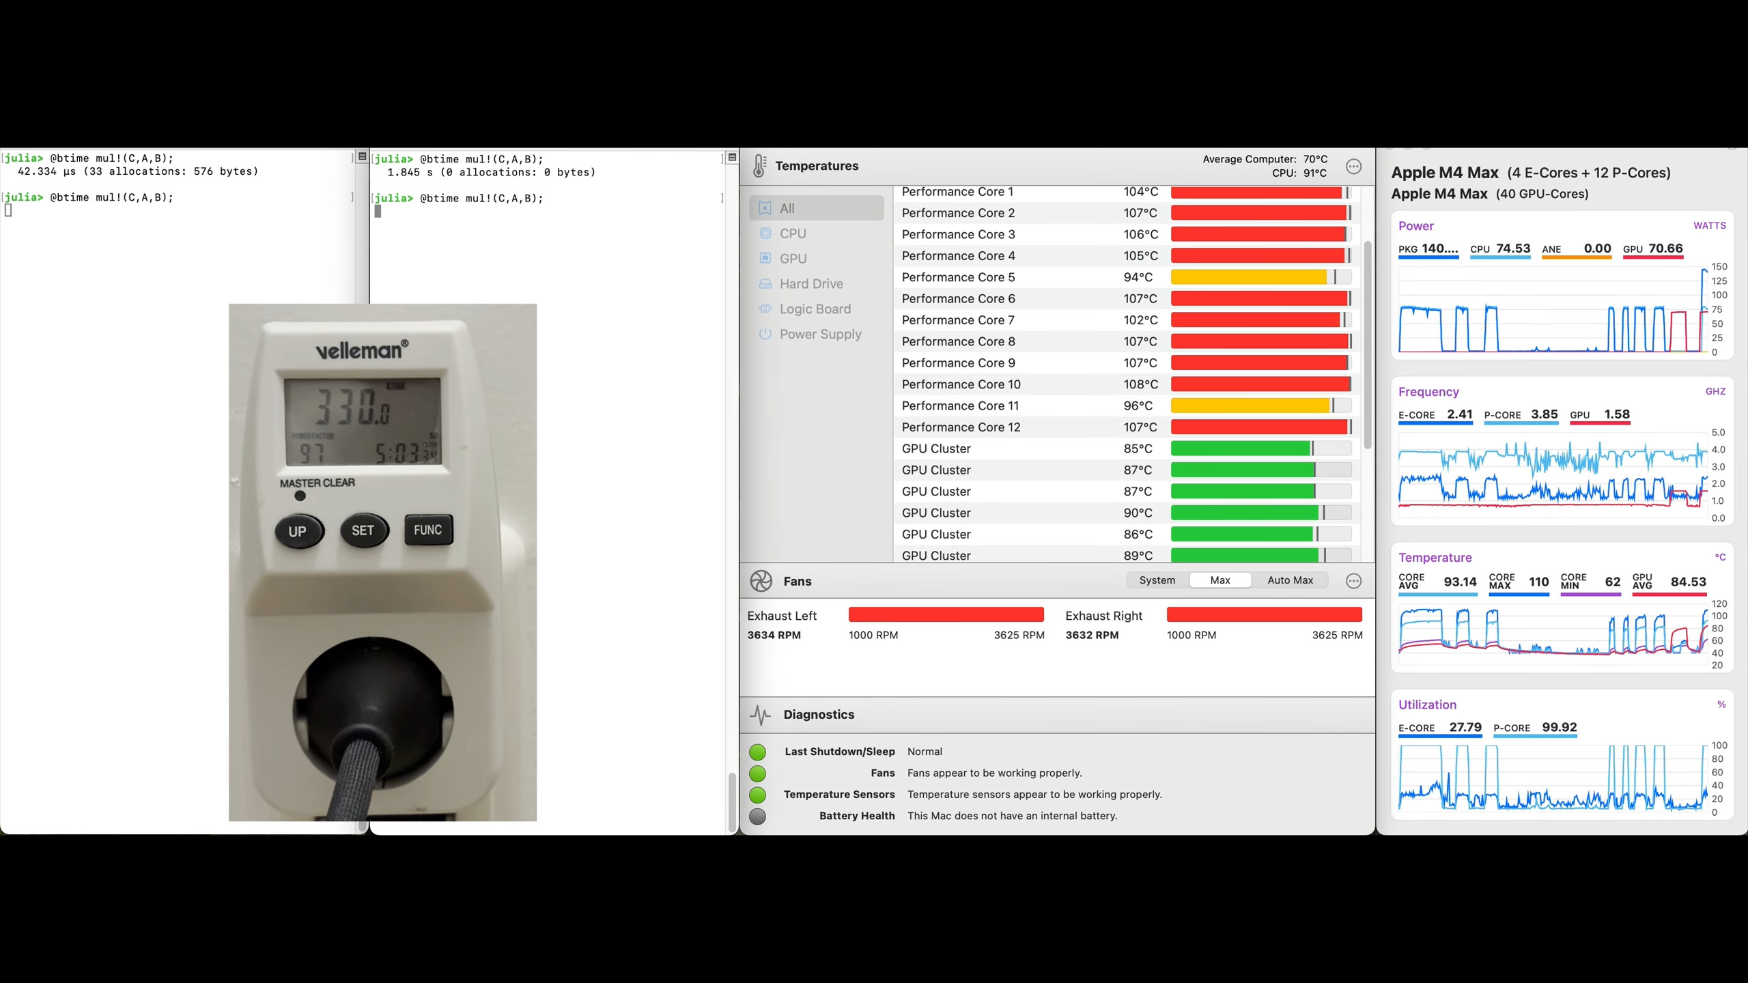Image resolution: width=1748 pixels, height=983 pixels.
Task: Click the Last Shutdown/Sleep status indicator
Action: pos(757,752)
